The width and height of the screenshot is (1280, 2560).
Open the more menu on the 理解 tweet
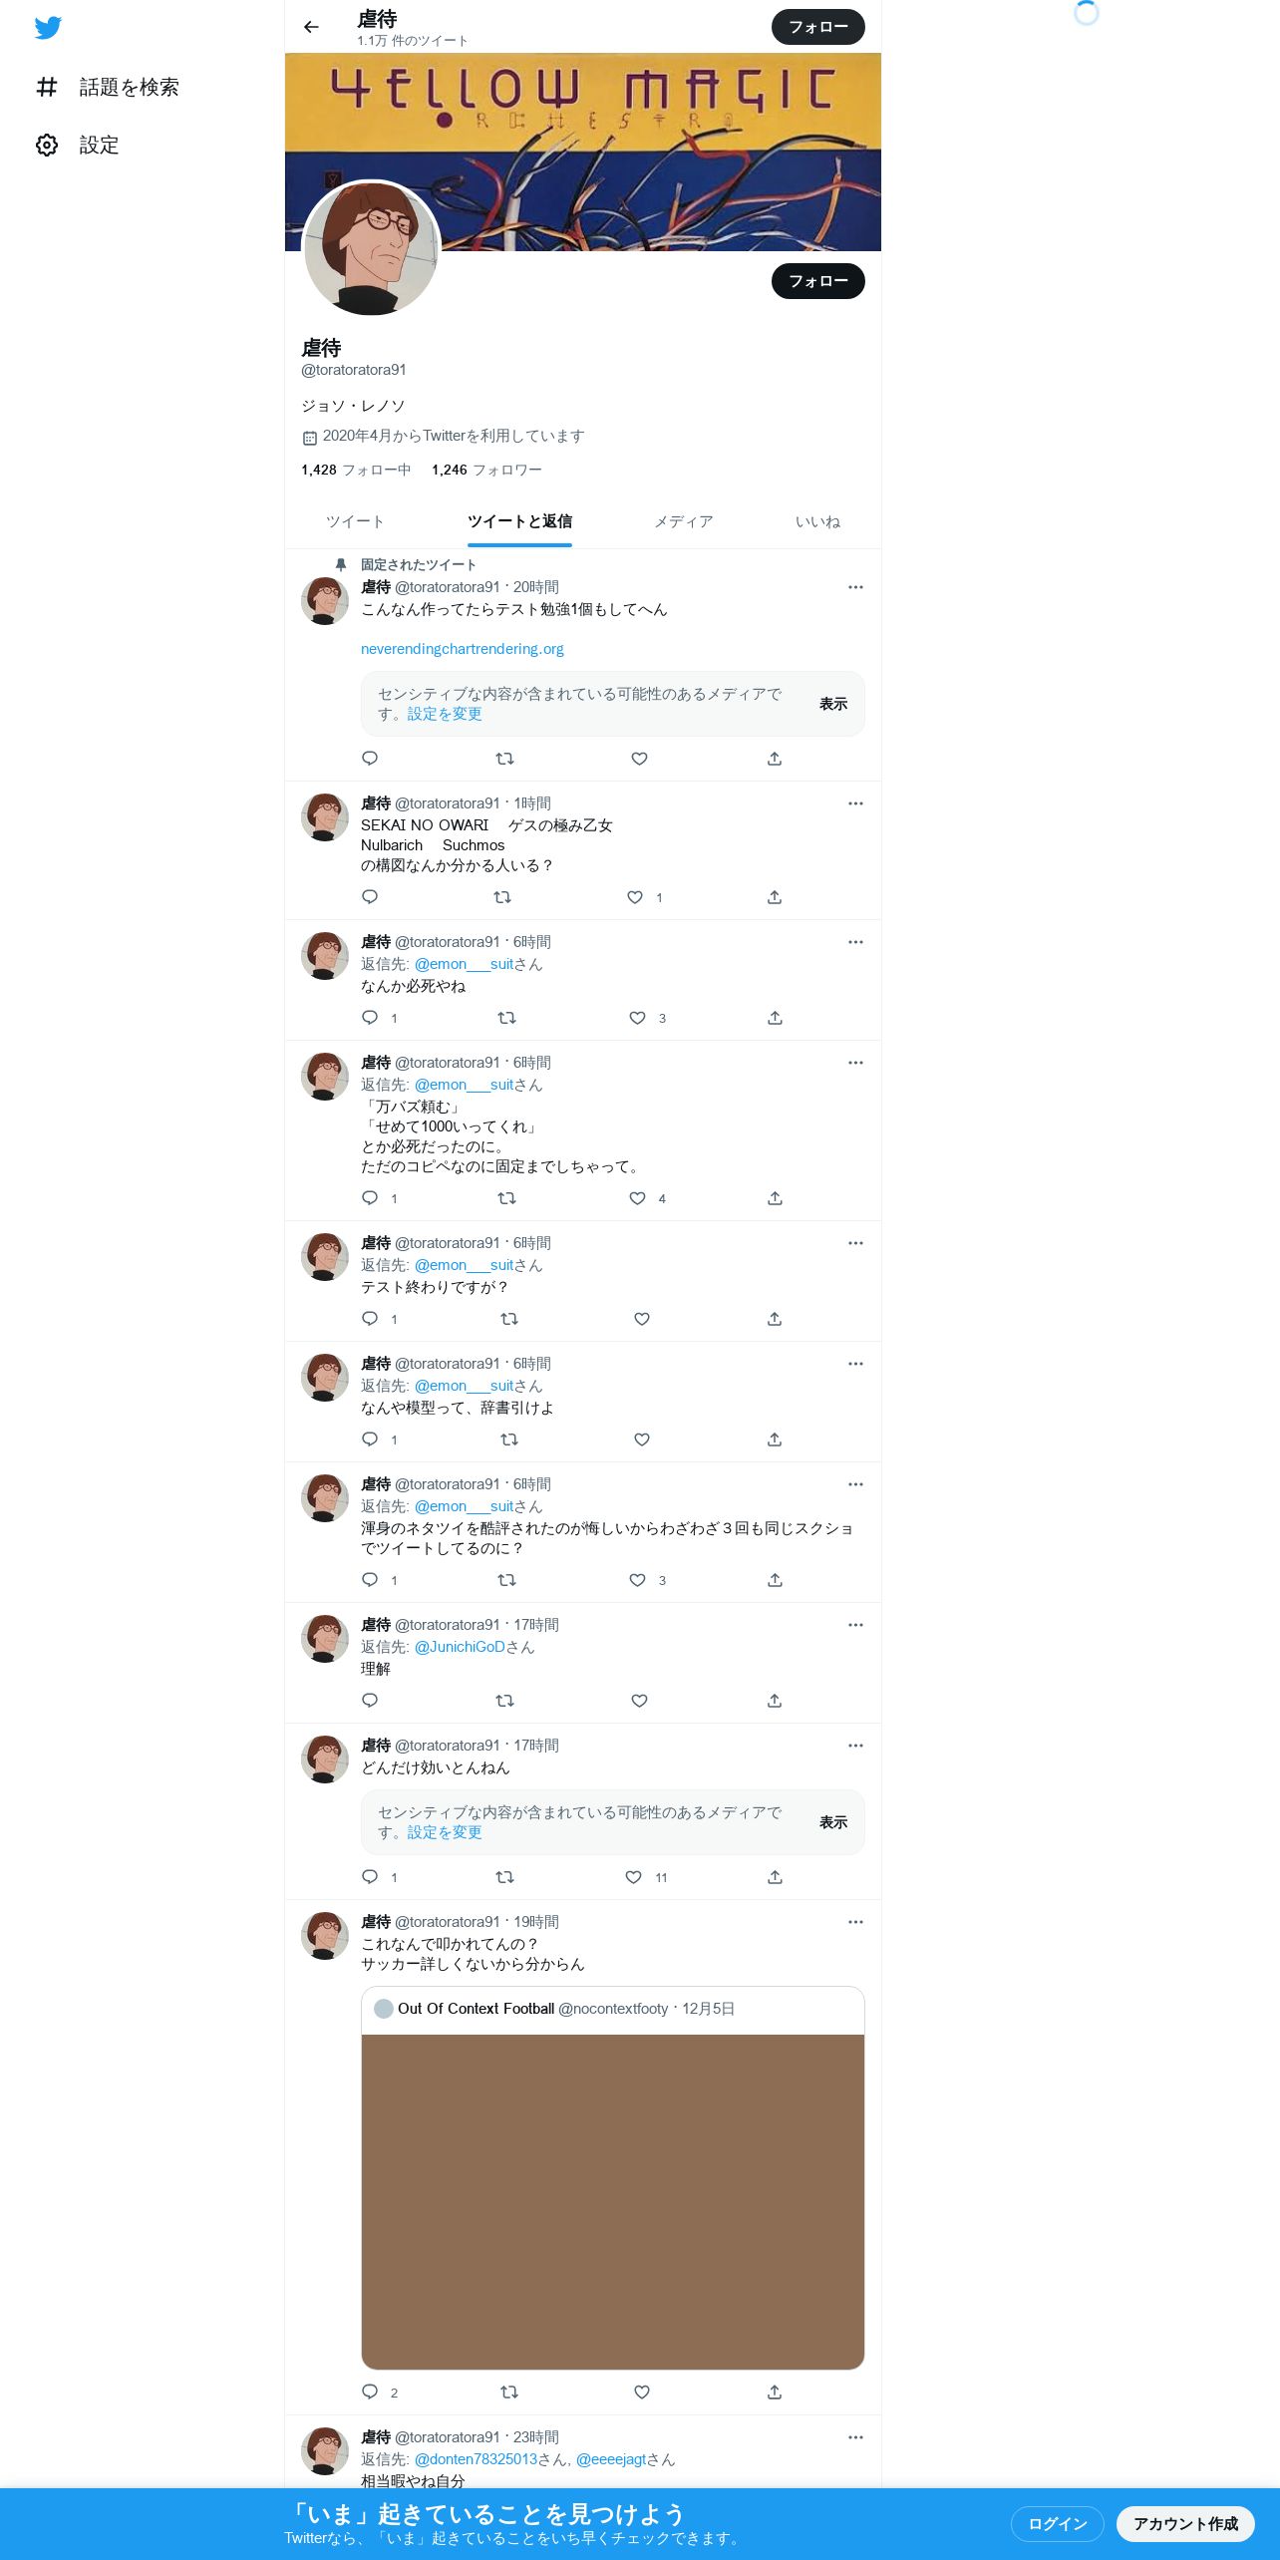tap(855, 1625)
